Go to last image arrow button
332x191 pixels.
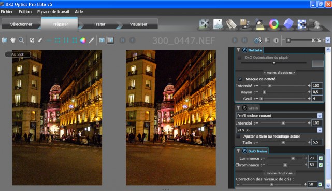pyautogui.click(x=244, y=40)
